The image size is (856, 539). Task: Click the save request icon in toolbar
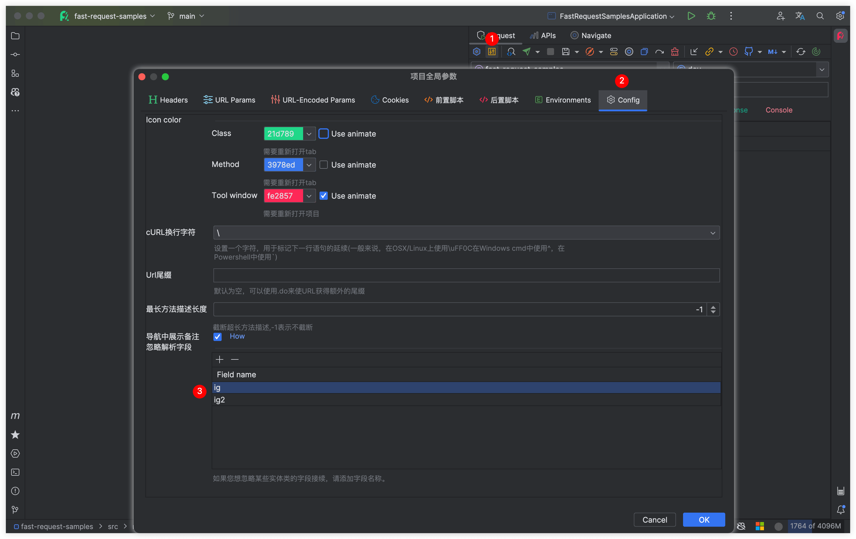(565, 52)
